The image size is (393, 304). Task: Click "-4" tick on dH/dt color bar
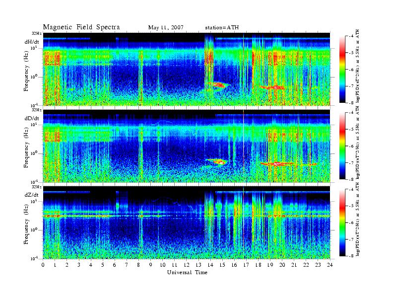tap(352, 36)
